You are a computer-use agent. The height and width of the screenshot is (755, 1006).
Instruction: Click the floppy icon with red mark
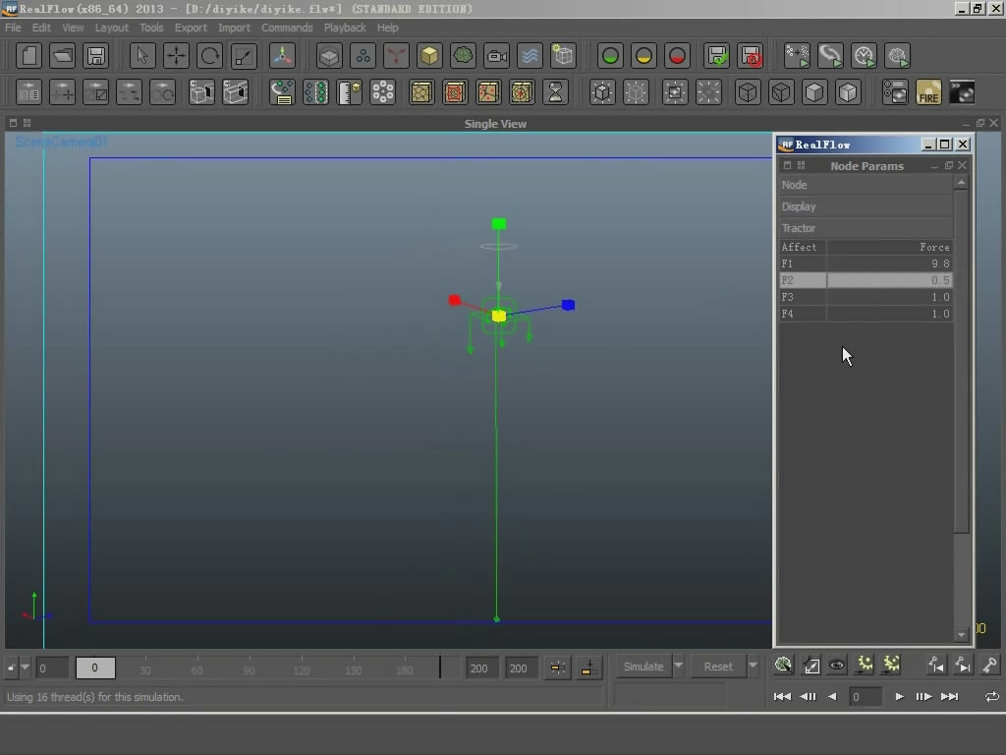click(x=751, y=56)
